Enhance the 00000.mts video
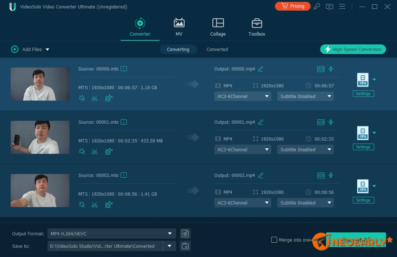 pyautogui.click(x=109, y=98)
